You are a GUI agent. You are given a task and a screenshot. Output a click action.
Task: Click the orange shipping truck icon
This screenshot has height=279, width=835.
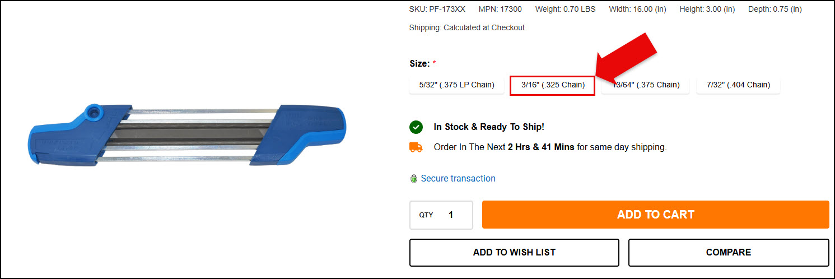point(416,147)
